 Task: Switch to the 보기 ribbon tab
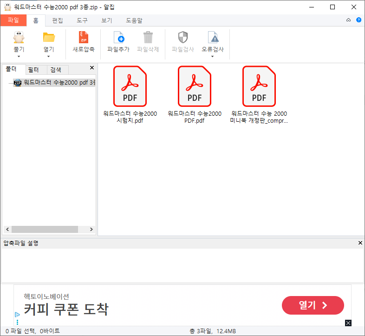point(107,20)
